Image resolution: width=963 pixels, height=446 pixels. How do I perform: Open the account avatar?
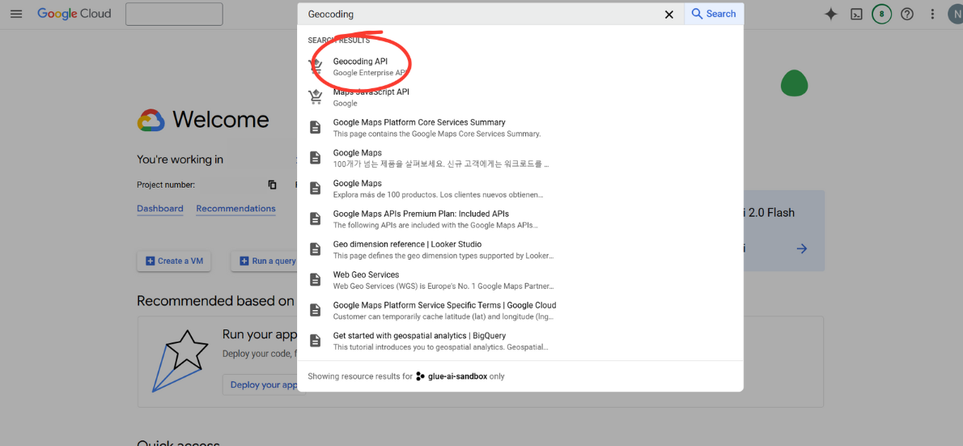[x=955, y=14]
